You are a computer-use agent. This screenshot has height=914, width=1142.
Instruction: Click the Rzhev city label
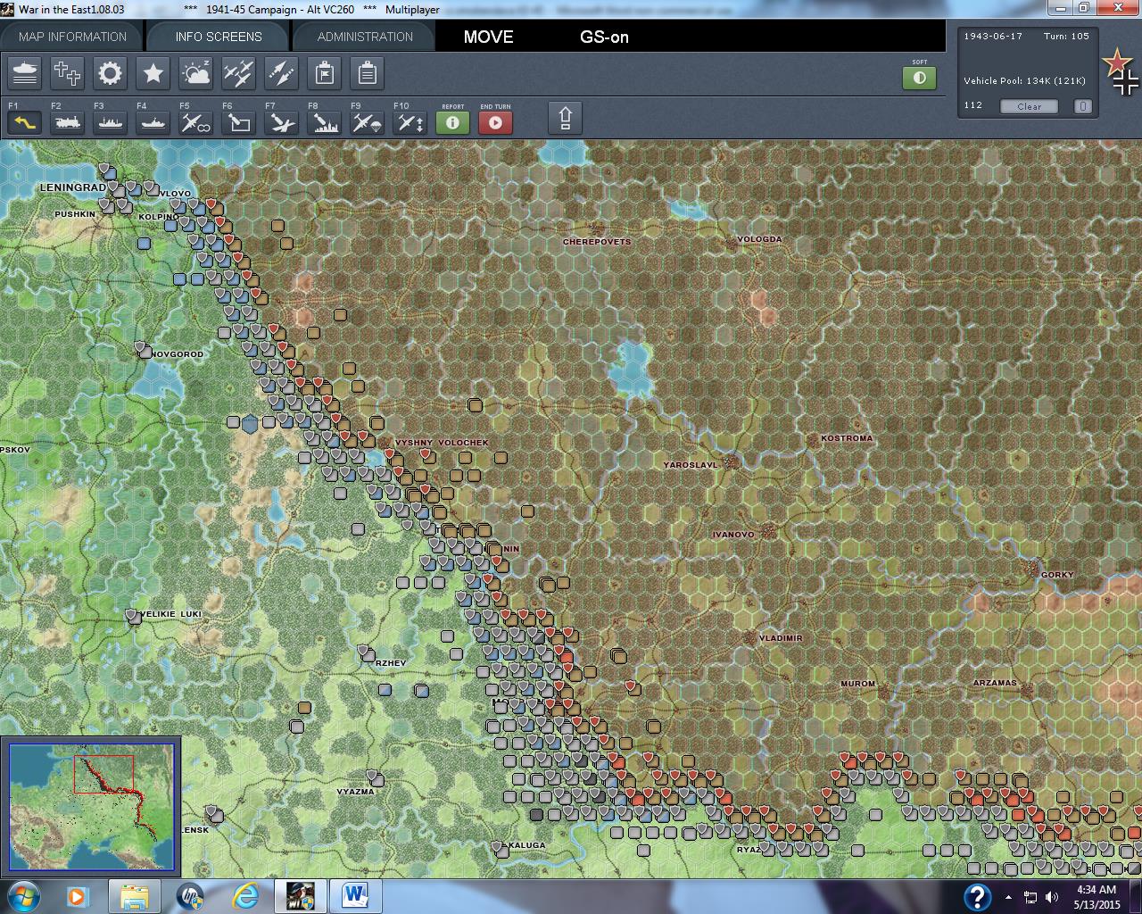[x=391, y=663]
